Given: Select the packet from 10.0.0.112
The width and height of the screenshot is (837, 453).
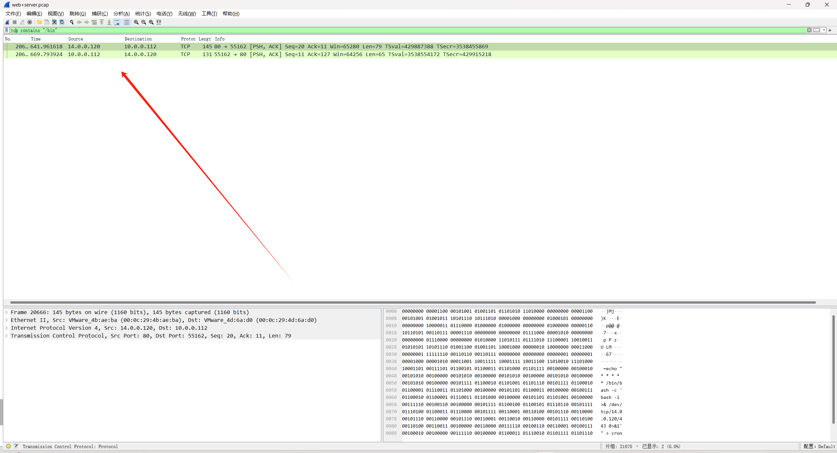Looking at the screenshot, I should tap(84, 54).
